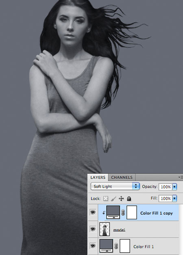The height and width of the screenshot is (255, 183).
Task: Toggle lock transparent pixels icon
Action: 106,199
